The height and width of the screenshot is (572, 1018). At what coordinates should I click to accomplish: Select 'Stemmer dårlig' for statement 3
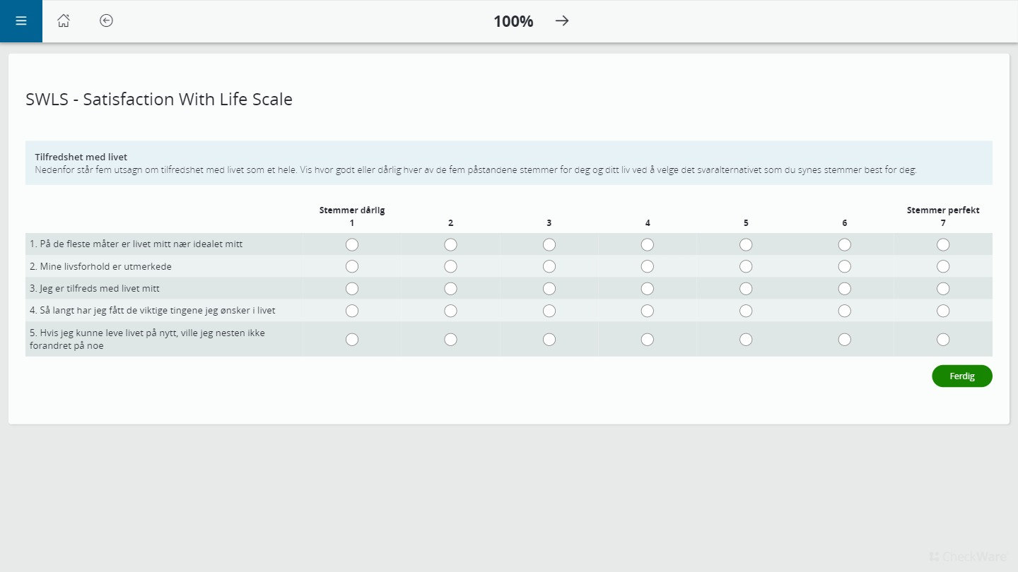click(x=351, y=288)
